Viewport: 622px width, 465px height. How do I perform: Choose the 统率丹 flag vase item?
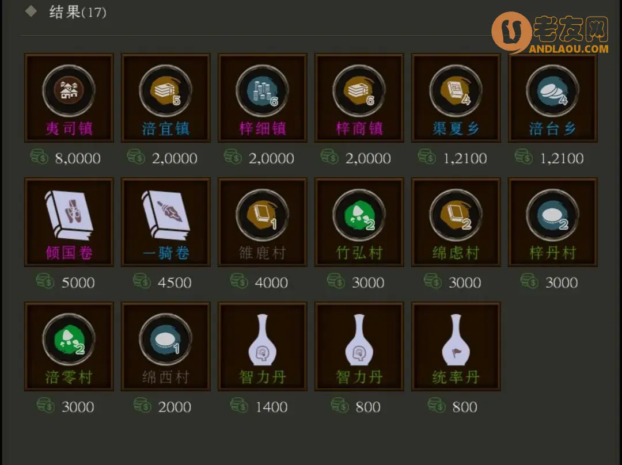pos(456,346)
